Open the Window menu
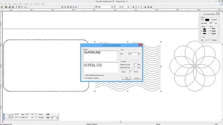 [37, 4]
